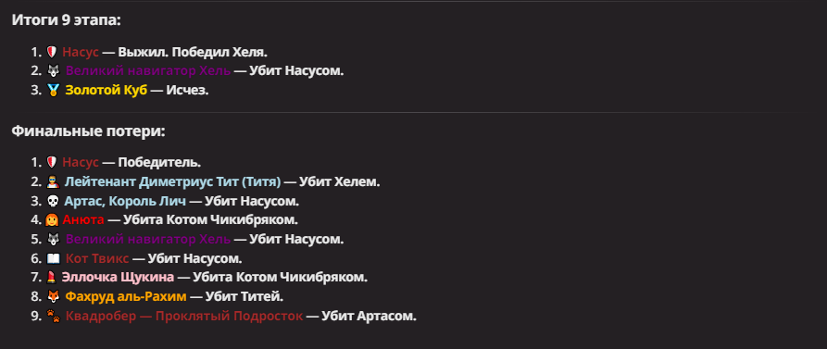Click the wolf emoji next to Убит Насусом in stage results
The image size is (827, 349).
(x=54, y=71)
